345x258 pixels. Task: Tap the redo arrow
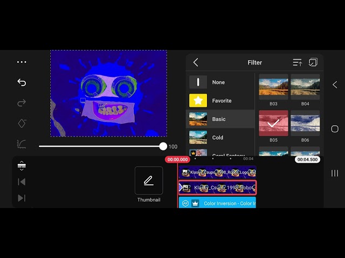pyautogui.click(x=22, y=103)
